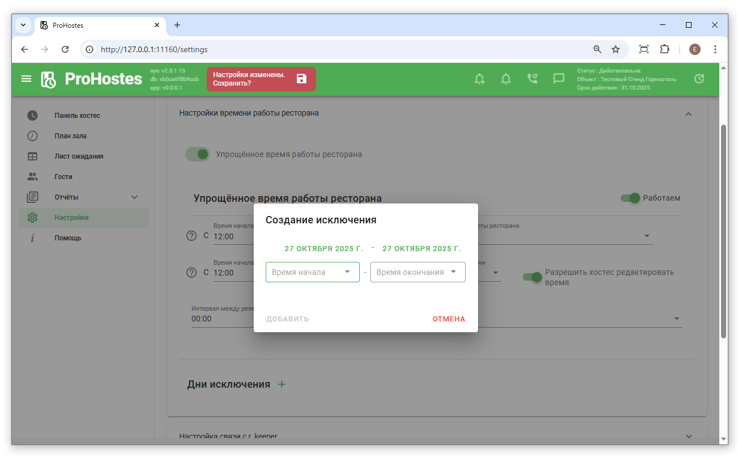Toggle Разрешить хостес редактировать время
The width and height of the screenshot is (738, 462).
532,277
